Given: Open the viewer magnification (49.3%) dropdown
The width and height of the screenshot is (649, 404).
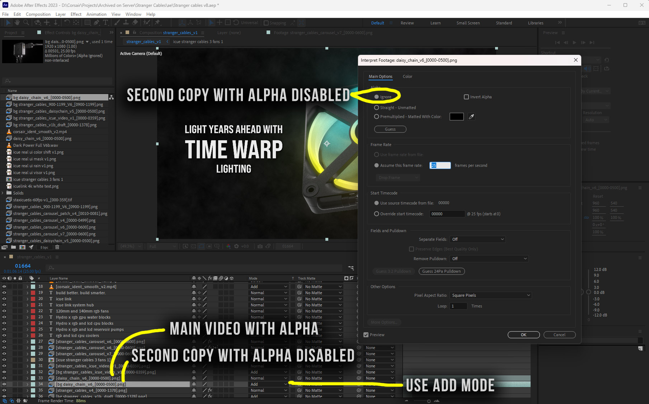Looking at the screenshot, I should pyautogui.click(x=131, y=246).
